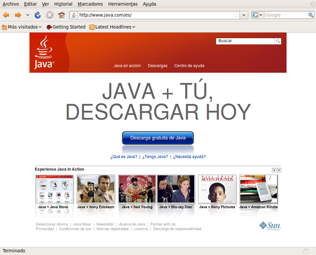316x255 pixels.
Task: Open the Más visitados bookmarks folder
Action: (x=22, y=27)
